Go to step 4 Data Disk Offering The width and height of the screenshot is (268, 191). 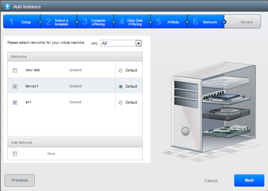(x=132, y=21)
